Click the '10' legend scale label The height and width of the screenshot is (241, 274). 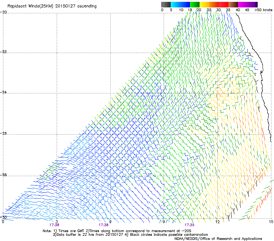tap(181, 10)
